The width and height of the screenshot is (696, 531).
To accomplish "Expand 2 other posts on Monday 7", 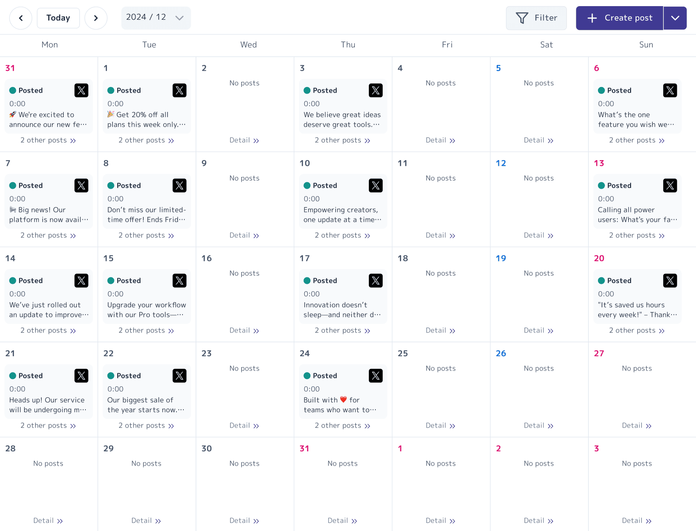I will click(48, 235).
